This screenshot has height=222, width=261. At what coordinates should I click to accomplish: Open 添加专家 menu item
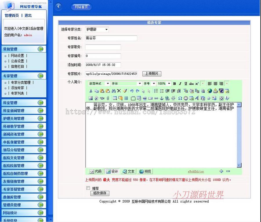coord(17,88)
